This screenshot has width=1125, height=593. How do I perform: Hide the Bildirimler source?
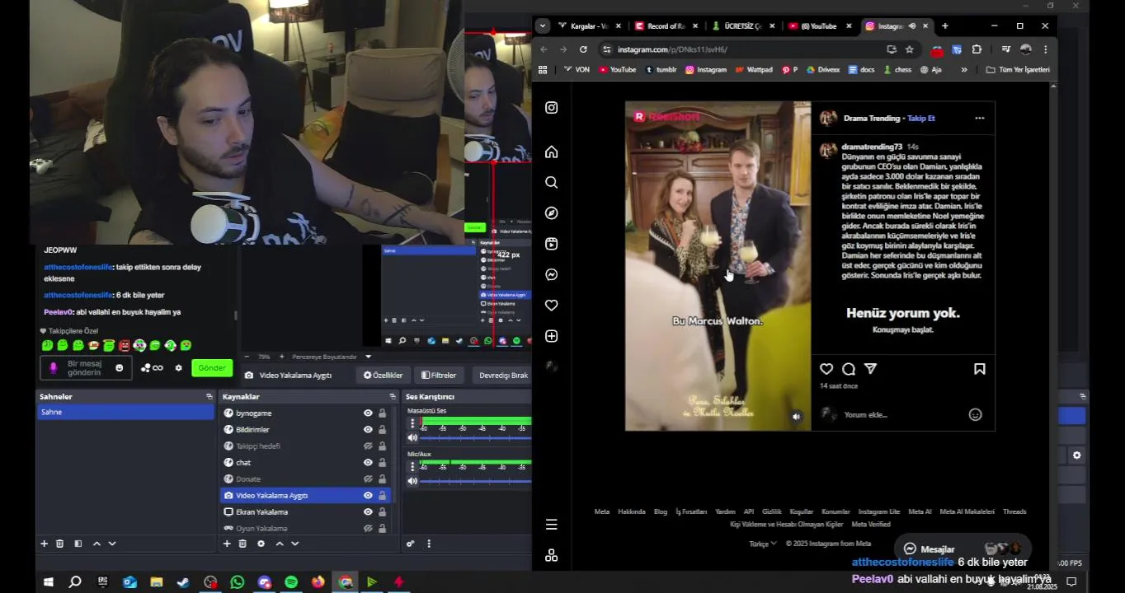tap(368, 430)
